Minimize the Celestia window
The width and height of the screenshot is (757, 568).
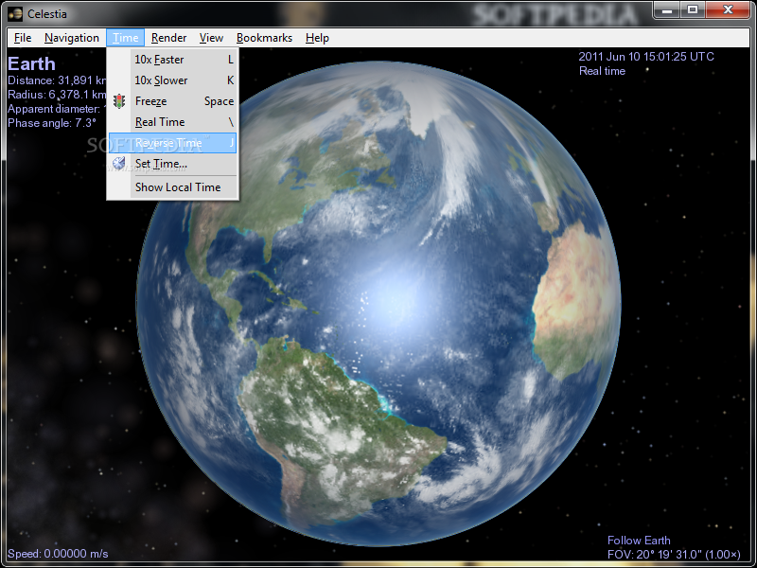[x=667, y=10]
